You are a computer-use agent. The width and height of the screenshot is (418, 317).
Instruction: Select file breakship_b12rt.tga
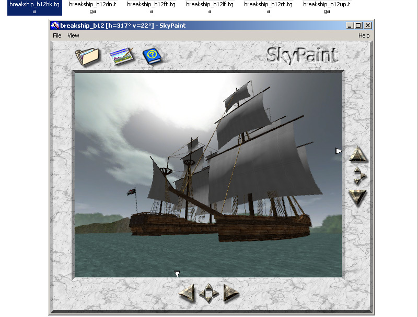point(268,7)
